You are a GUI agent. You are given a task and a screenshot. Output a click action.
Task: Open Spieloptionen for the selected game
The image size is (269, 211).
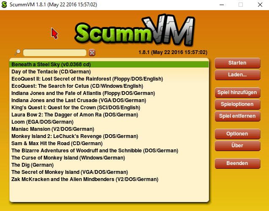(237, 104)
